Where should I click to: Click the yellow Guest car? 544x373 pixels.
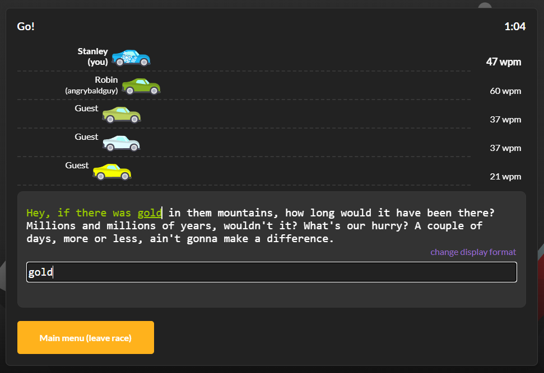pyautogui.click(x=111, y=172)
